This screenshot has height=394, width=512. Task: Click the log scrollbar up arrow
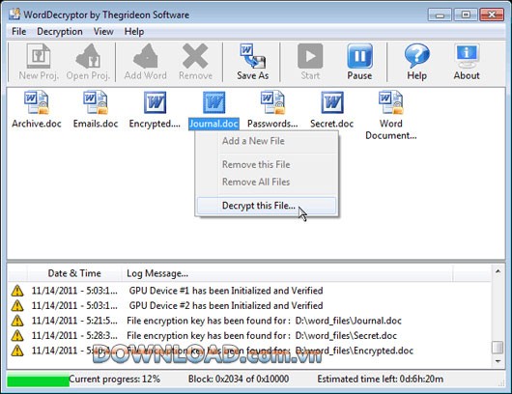[498, 271]
